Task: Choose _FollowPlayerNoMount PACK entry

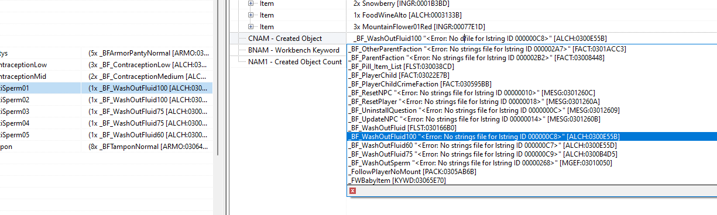Action: [x=412, y=172]
